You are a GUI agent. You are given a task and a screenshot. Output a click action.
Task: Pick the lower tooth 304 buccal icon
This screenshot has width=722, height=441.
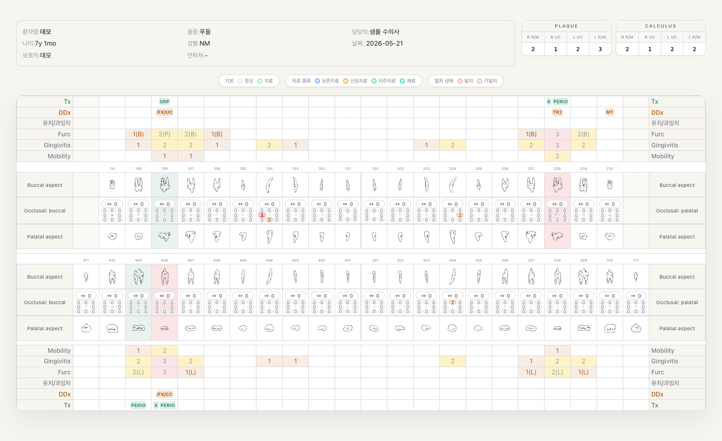tap(452, 277)
